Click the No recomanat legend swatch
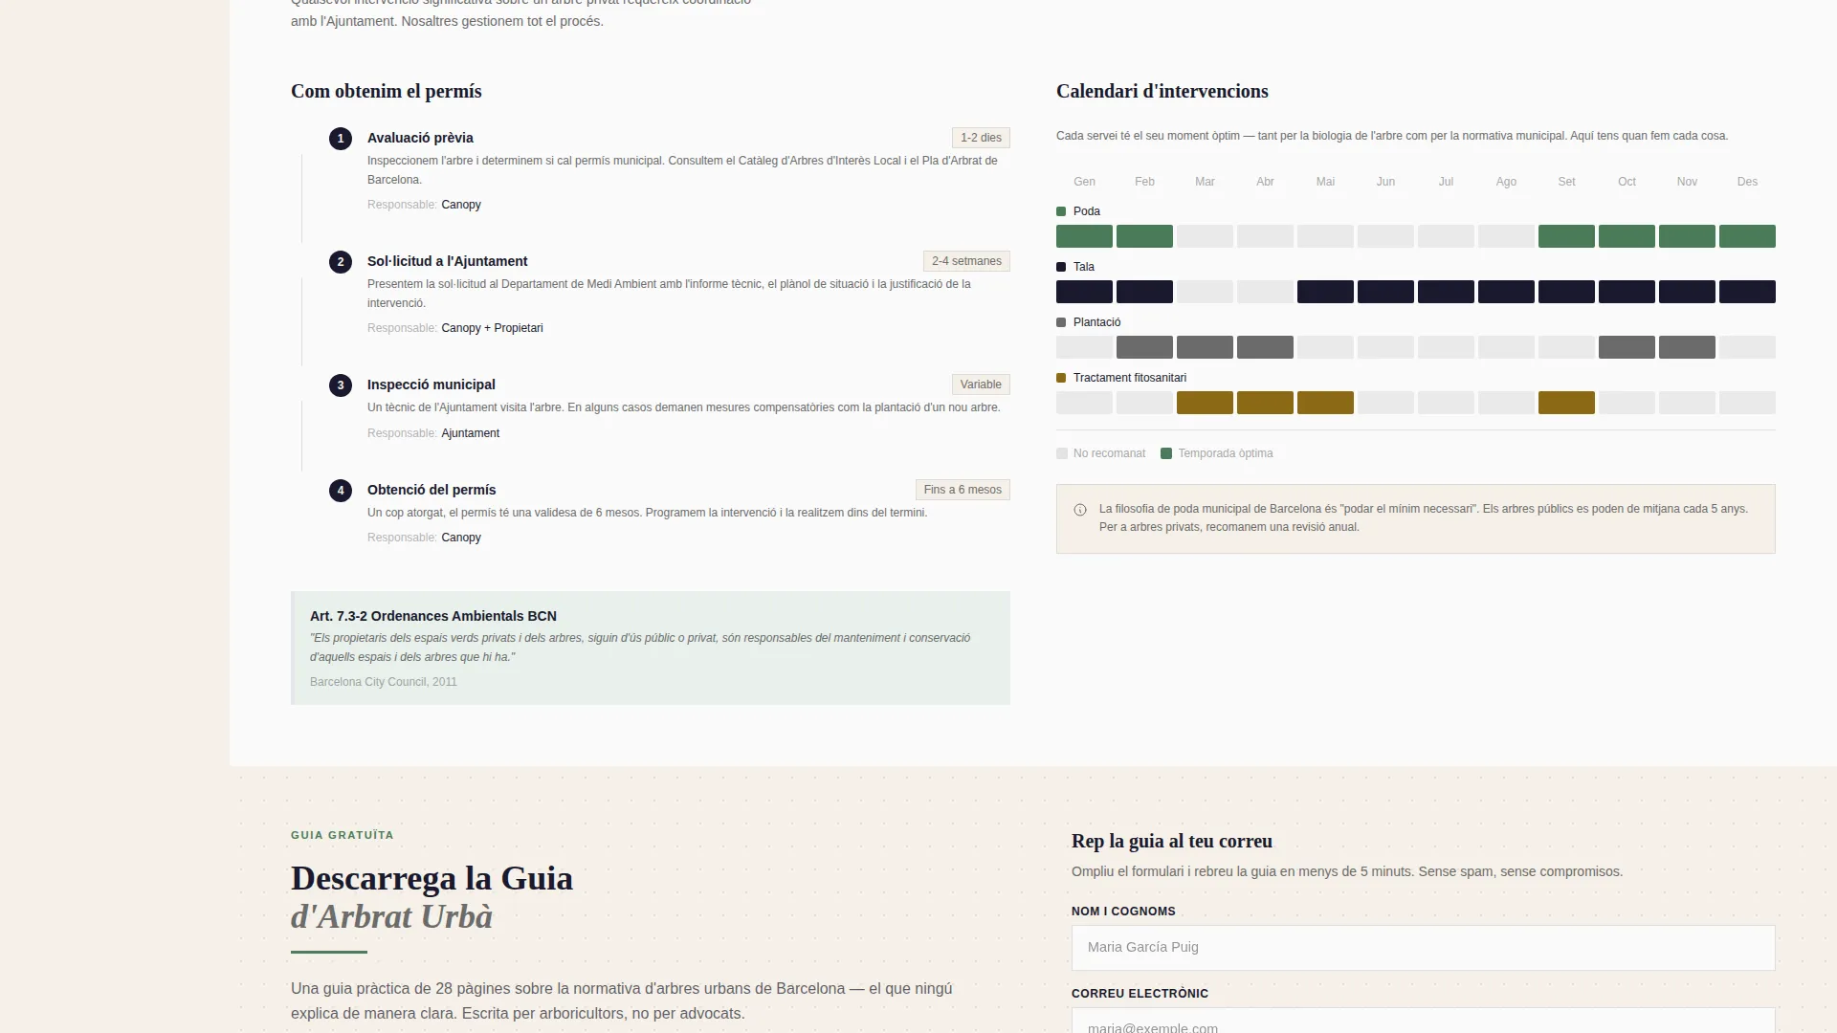 [1062, 453]
